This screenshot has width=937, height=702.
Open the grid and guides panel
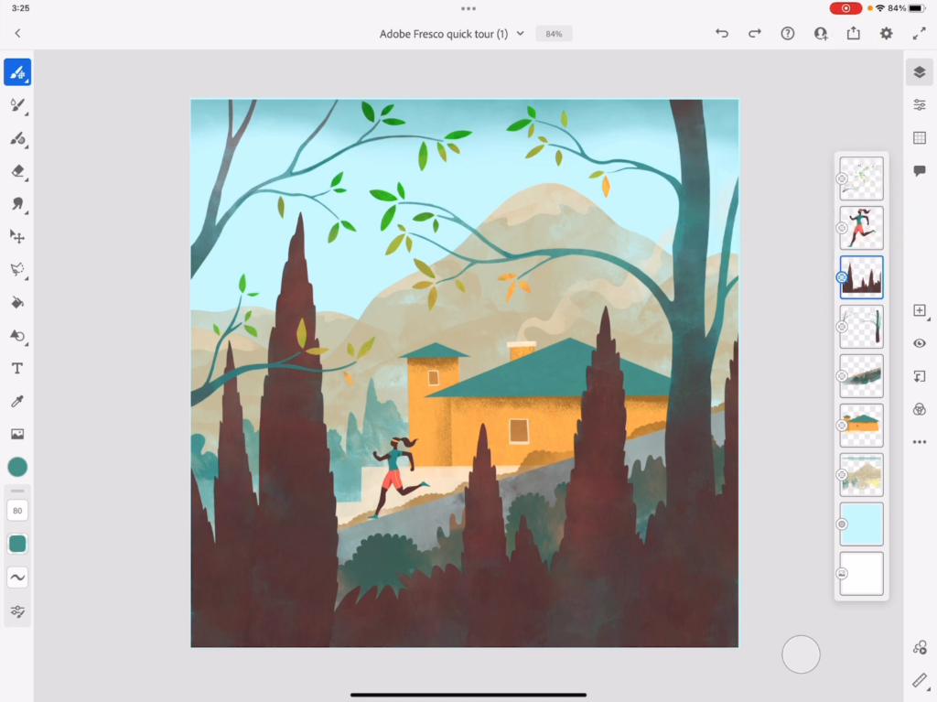[919, 137]
